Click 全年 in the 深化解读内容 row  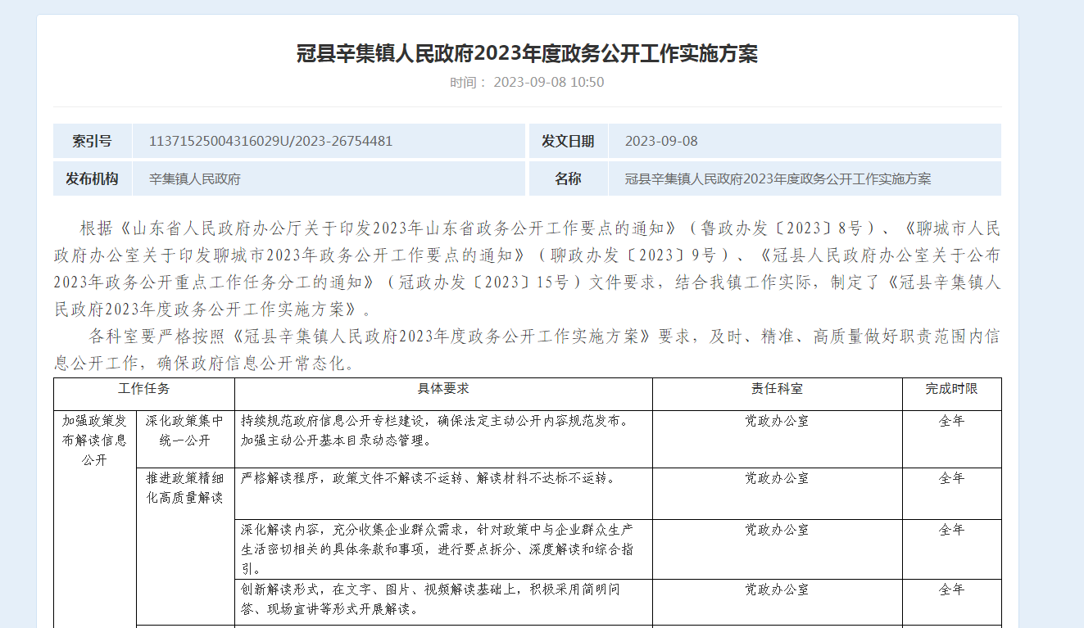click(951, 530)
